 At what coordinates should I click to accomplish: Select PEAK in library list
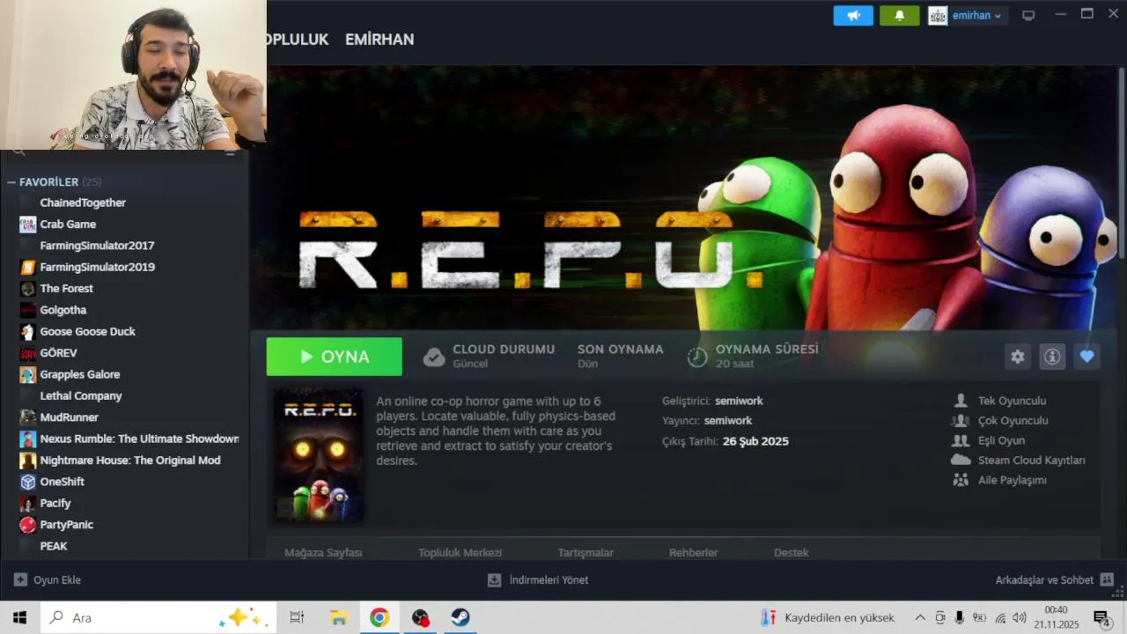54,546
